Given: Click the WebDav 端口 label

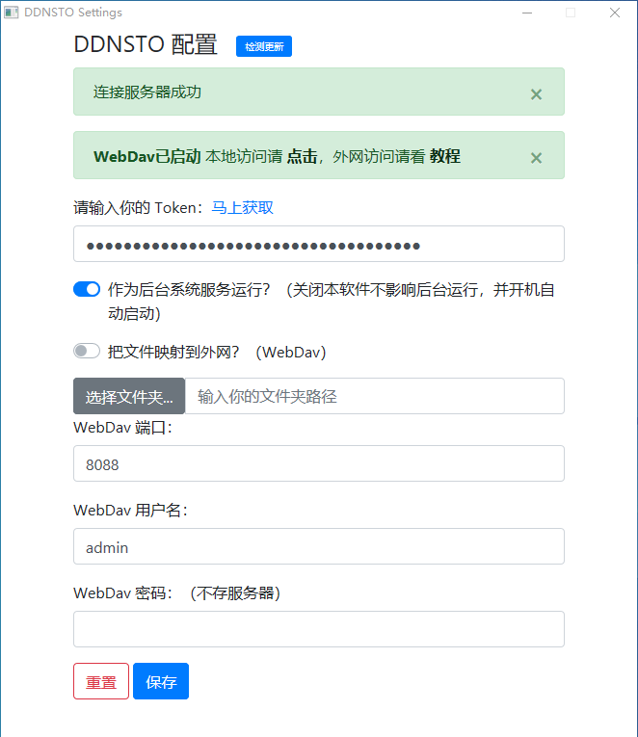Looking at the screenshot, I should (x=123, y=428).
